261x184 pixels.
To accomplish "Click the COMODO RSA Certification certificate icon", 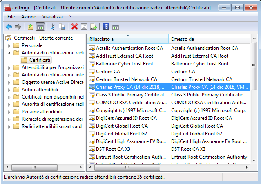I will point(92,103).
